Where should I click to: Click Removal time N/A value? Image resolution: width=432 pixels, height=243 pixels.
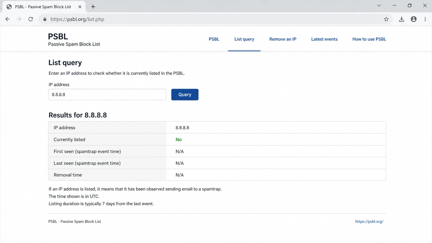180,175
